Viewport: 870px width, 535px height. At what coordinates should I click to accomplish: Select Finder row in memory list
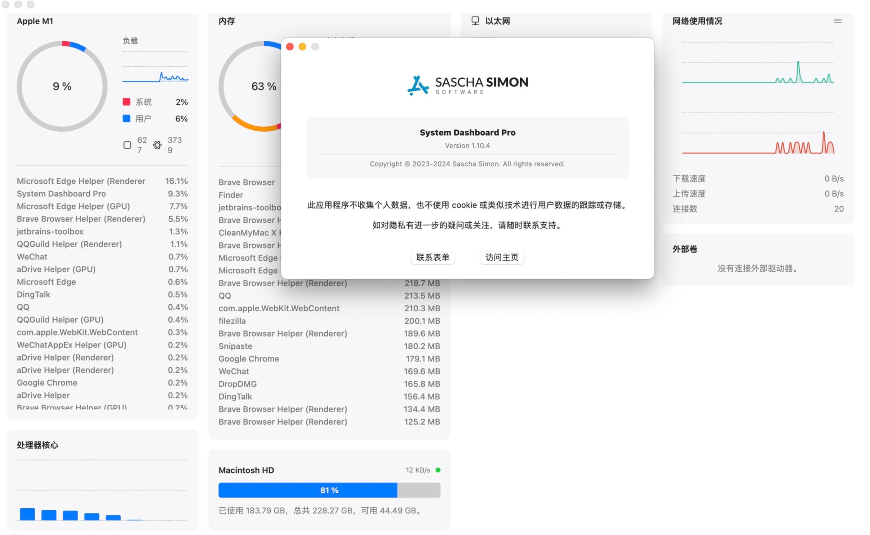pyautogui.click(x=249, y=195)
